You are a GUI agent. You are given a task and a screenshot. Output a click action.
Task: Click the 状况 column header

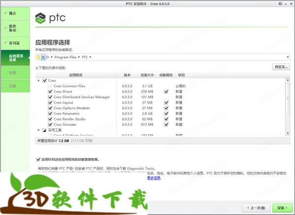pos(181,75)
